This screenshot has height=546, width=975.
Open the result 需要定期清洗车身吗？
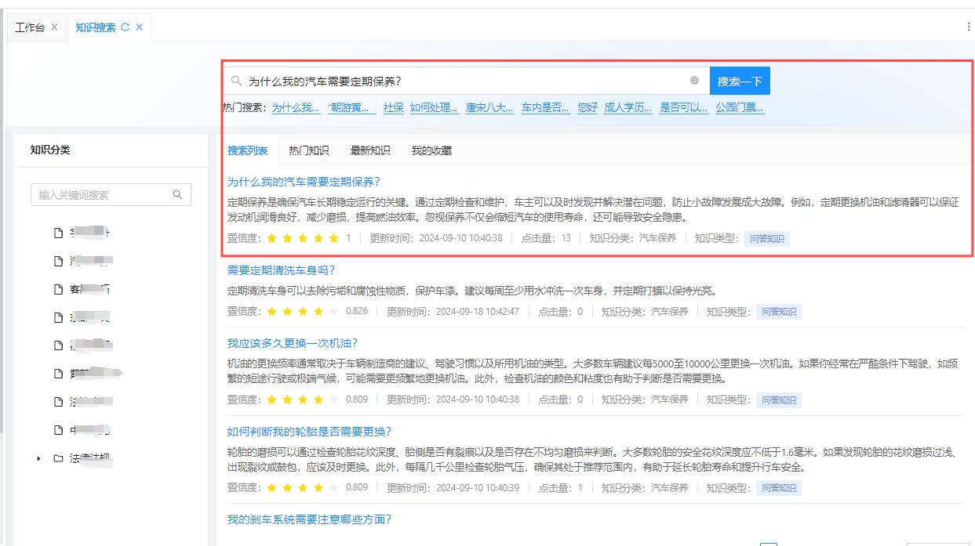281,270
